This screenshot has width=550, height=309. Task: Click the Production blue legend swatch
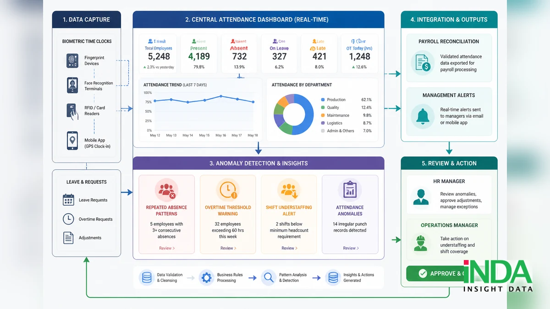tap(323, 100)
